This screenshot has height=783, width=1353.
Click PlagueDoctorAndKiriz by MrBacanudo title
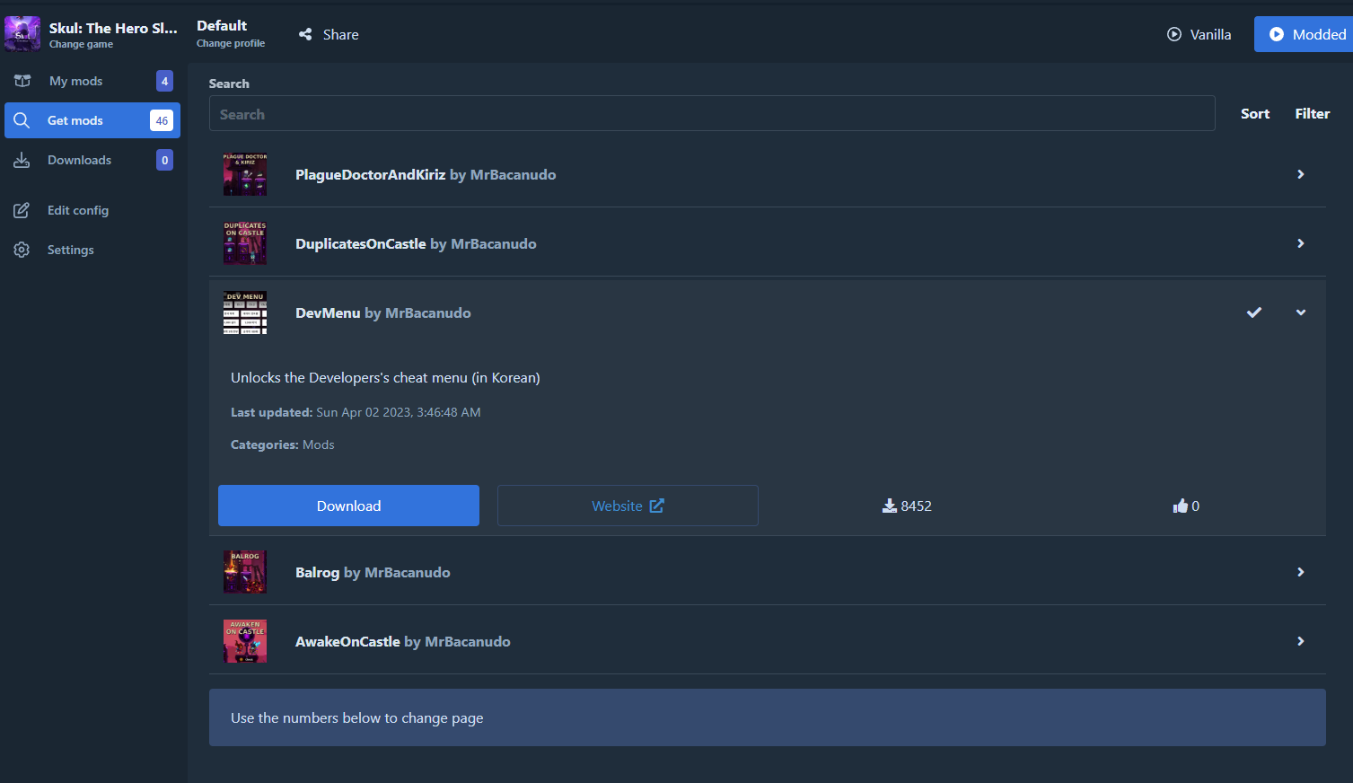tap(426, 174)
